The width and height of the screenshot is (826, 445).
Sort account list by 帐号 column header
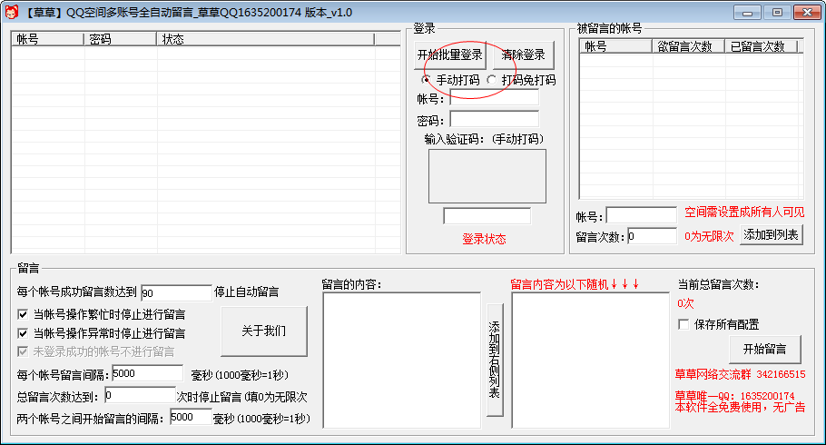coord(47,39)
